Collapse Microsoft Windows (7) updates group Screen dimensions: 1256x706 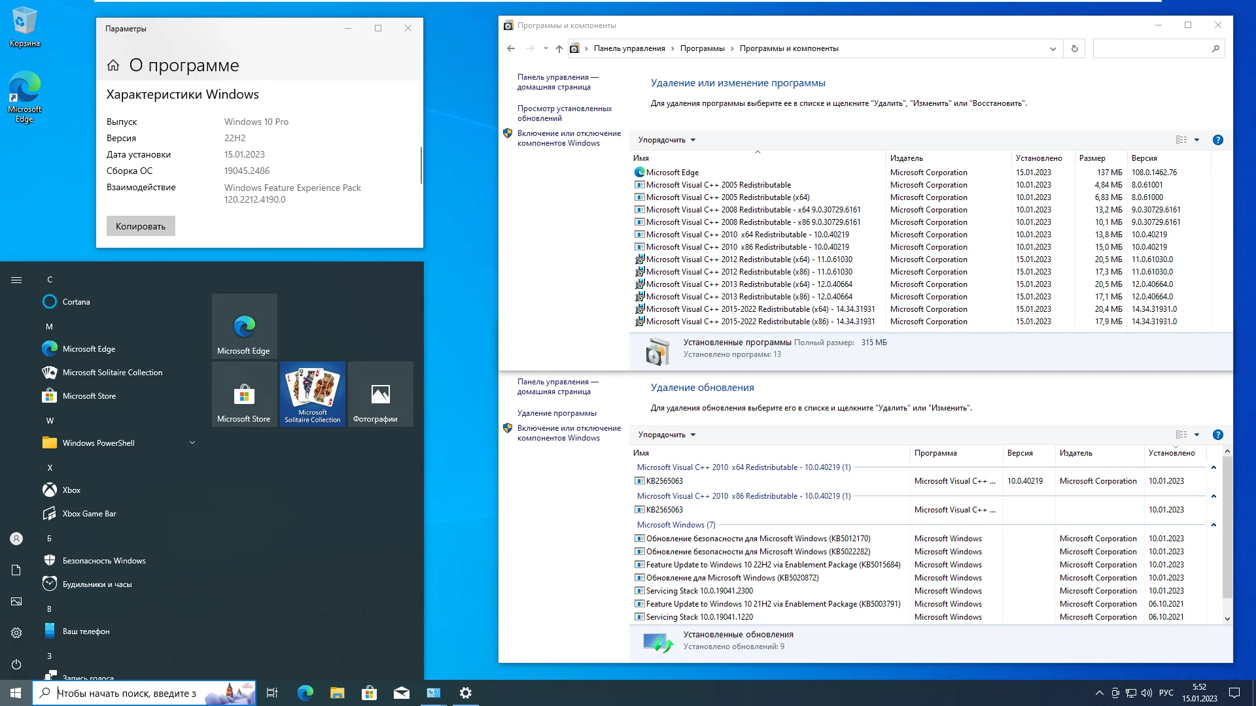pyautogui.click(x=1213, y=525)
